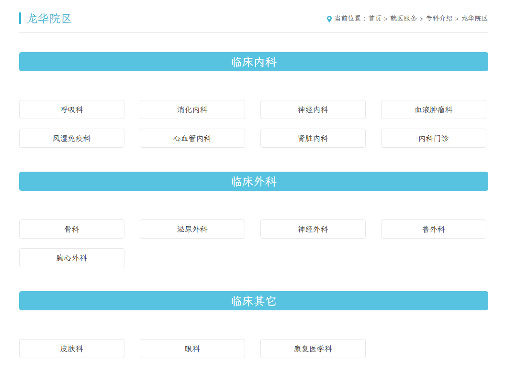Click 龙华院区 in the breadcrumb
Viewport: 505px width, 372px height.
[474, 19]
